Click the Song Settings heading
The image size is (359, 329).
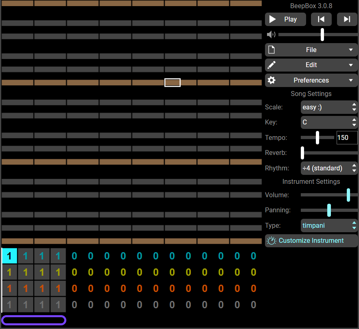coord(311,94)
